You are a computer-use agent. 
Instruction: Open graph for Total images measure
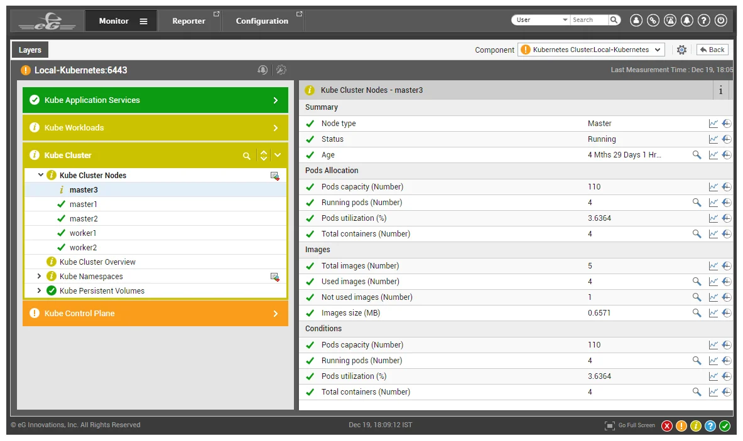[713, 266]
